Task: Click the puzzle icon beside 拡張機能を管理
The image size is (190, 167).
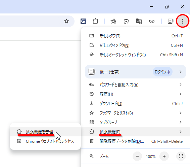Action: 19,132
